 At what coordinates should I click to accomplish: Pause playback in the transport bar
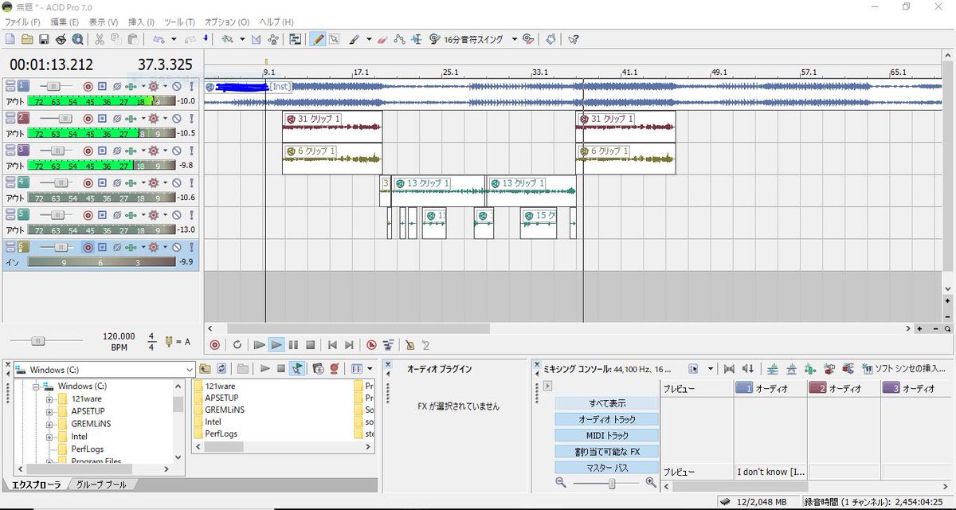click(293, 345)
